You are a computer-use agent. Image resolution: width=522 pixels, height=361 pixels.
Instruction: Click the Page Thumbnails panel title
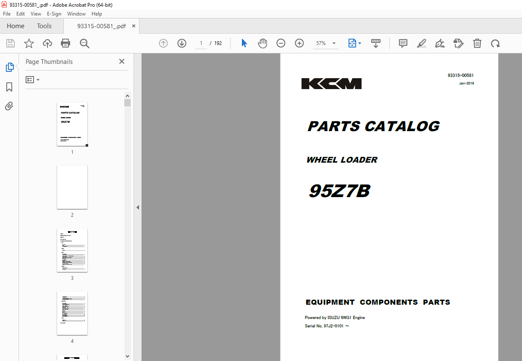(49, 61)
